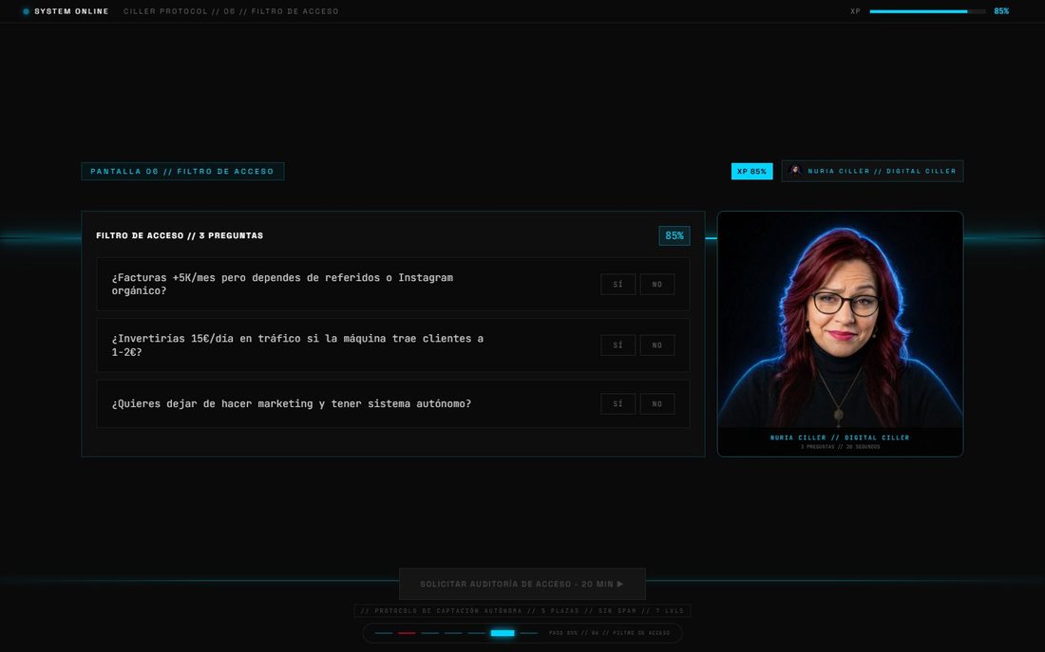Click the 85% value beside the header XP bar

point(1001,11)
